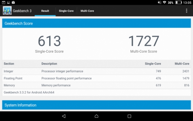This screenshot has width=193, height=121.
Task: Tap the Section column header
Action: (x=9, y=64)
